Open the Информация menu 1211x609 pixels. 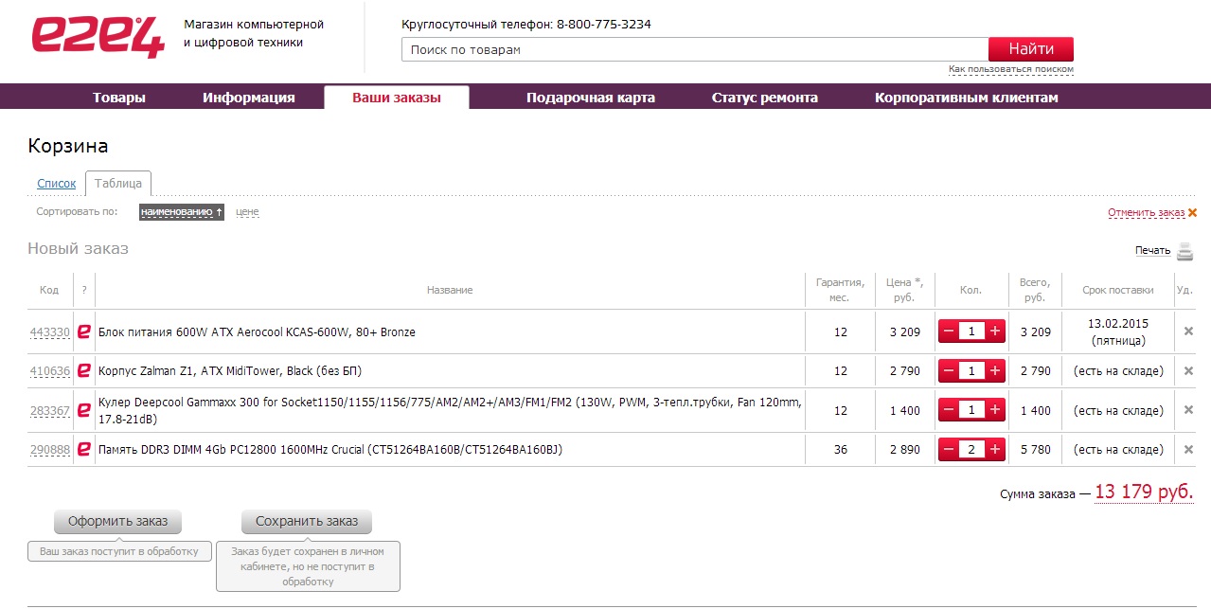coord(249,98)
